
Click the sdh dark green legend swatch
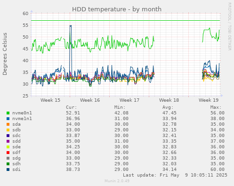[8, 164]
